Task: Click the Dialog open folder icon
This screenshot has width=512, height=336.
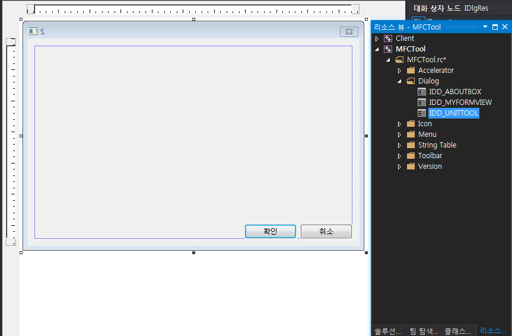Action: [411, 81]
